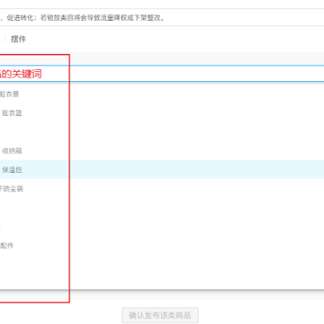Select the 防尘袋 category row
Image resolution: width=324 pixels, height=324 pixels.
point(162,189)
